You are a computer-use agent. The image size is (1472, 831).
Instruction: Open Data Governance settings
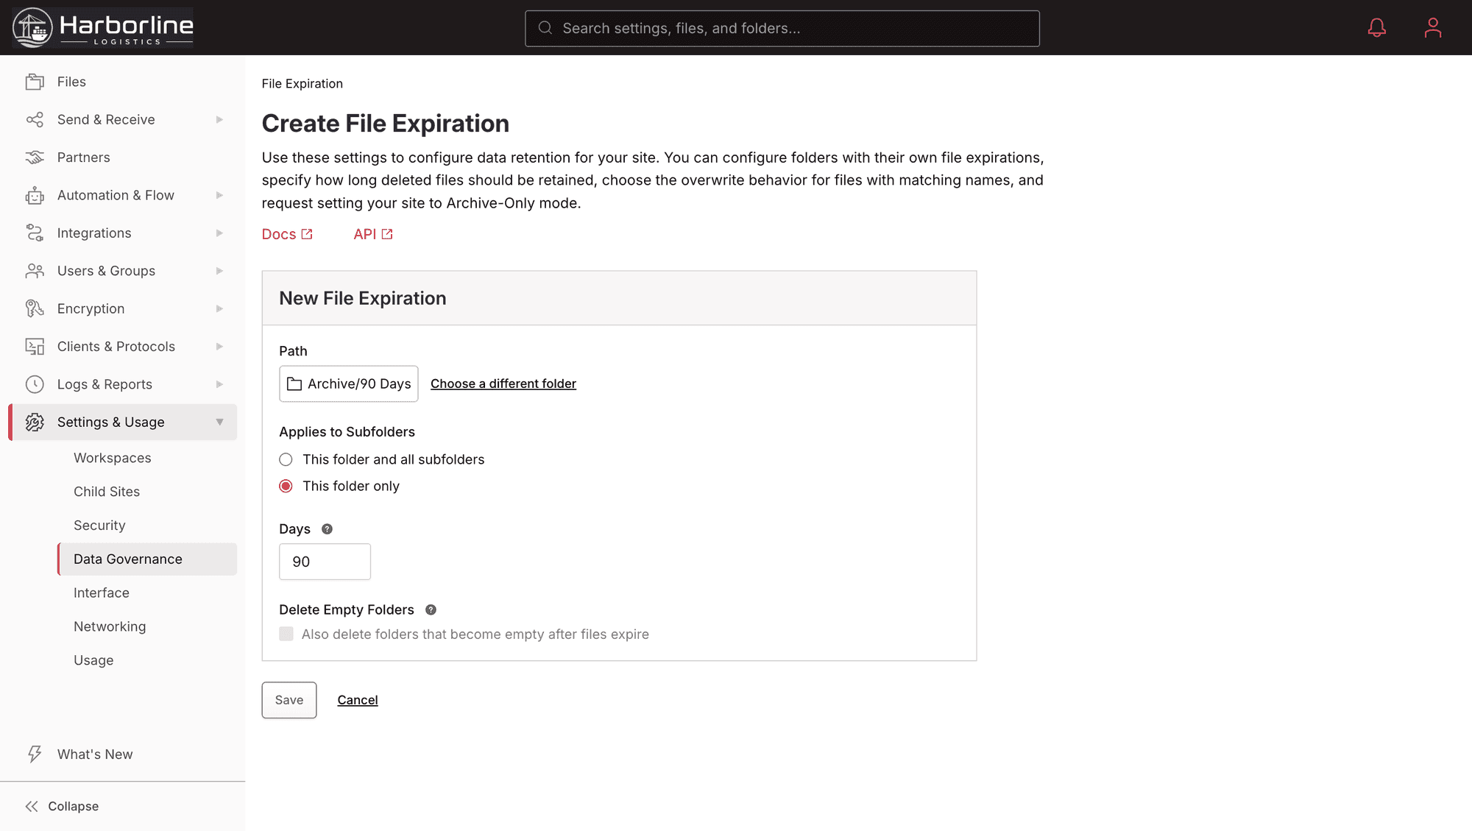(147, 559)
